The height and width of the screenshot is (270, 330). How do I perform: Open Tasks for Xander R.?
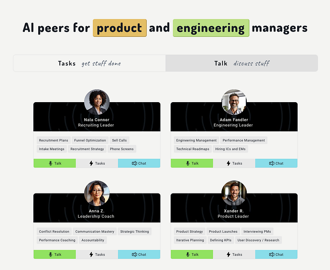(x=234, y=254)
